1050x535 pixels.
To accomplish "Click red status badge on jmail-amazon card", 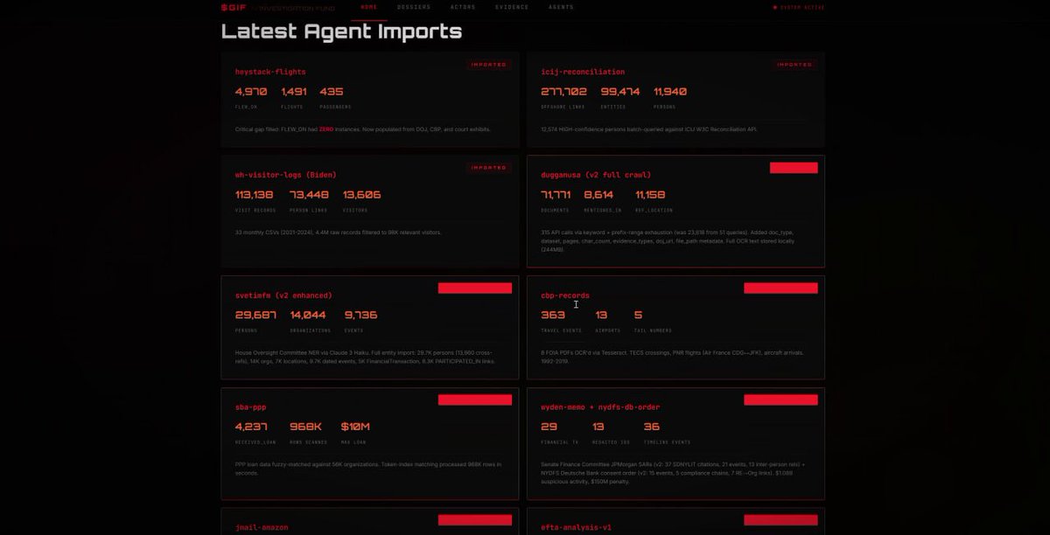I will 474,519.
